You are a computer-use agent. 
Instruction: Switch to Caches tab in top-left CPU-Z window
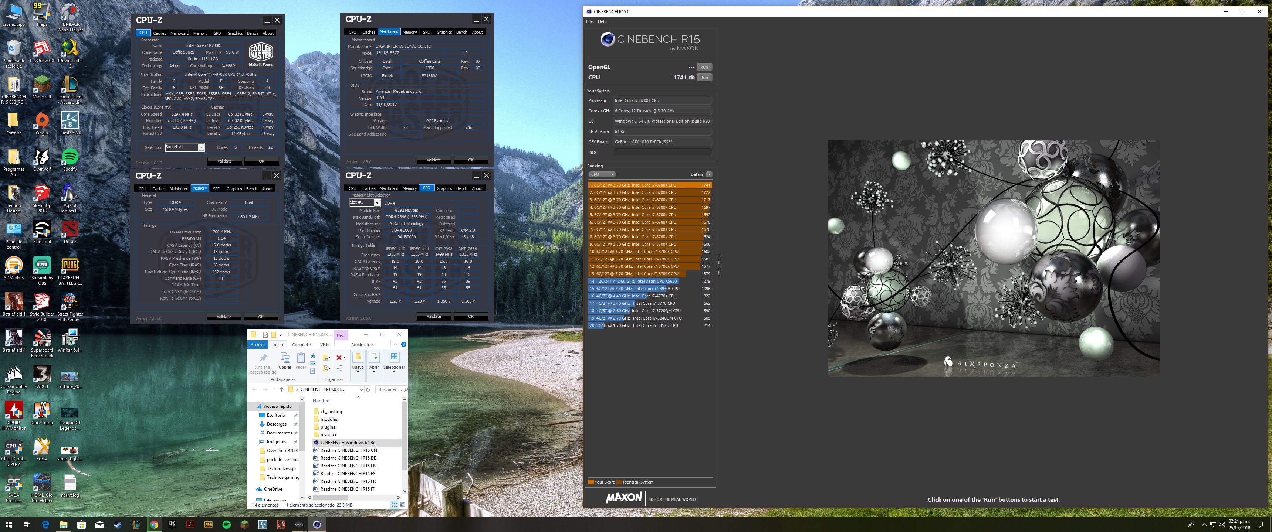tap(159, 33)
